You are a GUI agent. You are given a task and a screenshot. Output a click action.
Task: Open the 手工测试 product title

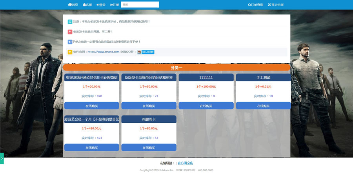pos(264,78)
